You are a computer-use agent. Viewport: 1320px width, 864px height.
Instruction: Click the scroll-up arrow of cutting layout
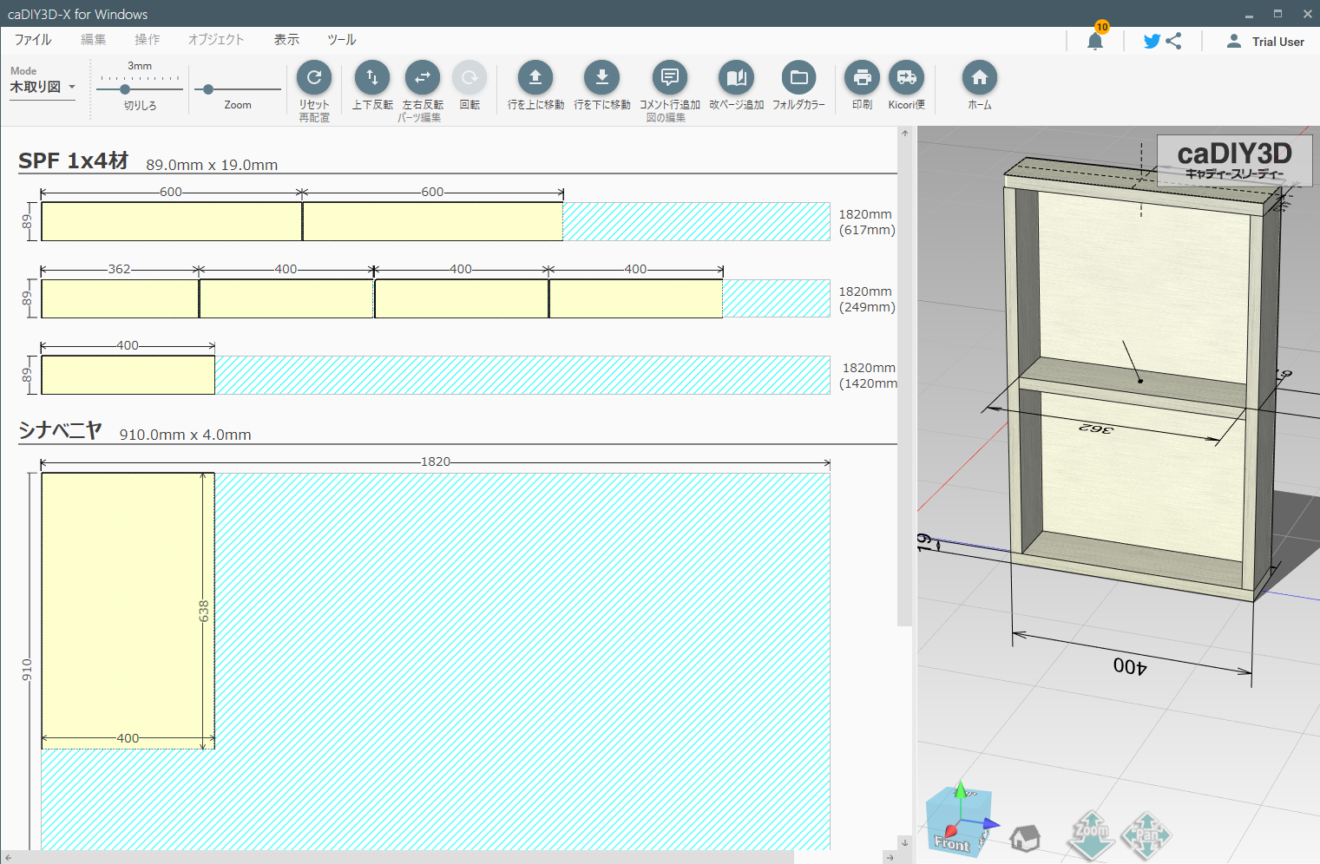point(904,134)
